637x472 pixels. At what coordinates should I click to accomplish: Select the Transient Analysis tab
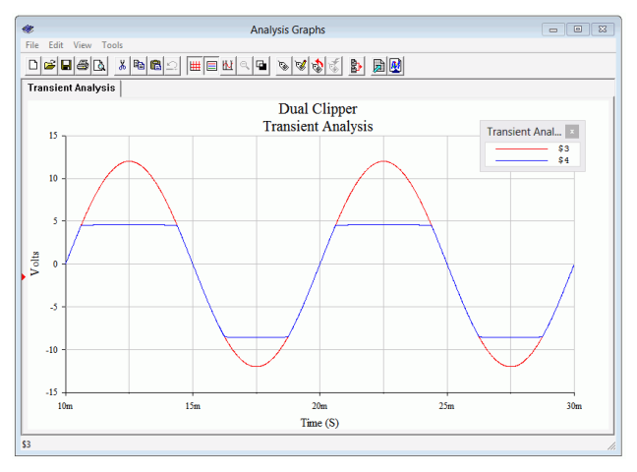click(x=72, y=88)
